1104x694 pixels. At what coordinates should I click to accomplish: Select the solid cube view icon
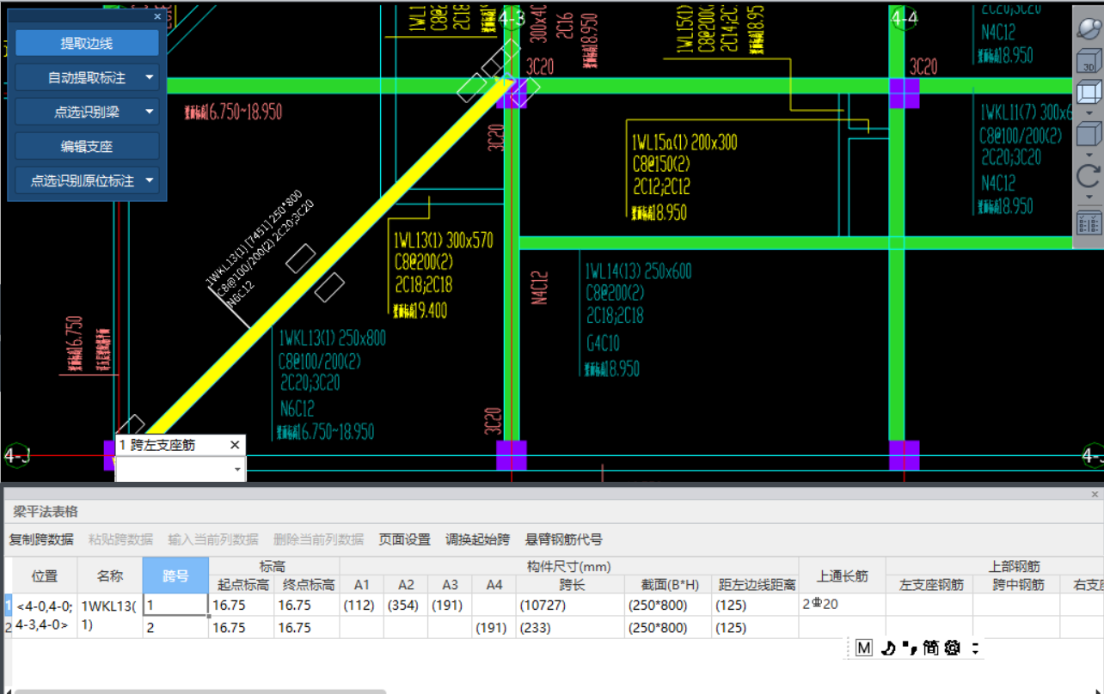pos(1089,134)
